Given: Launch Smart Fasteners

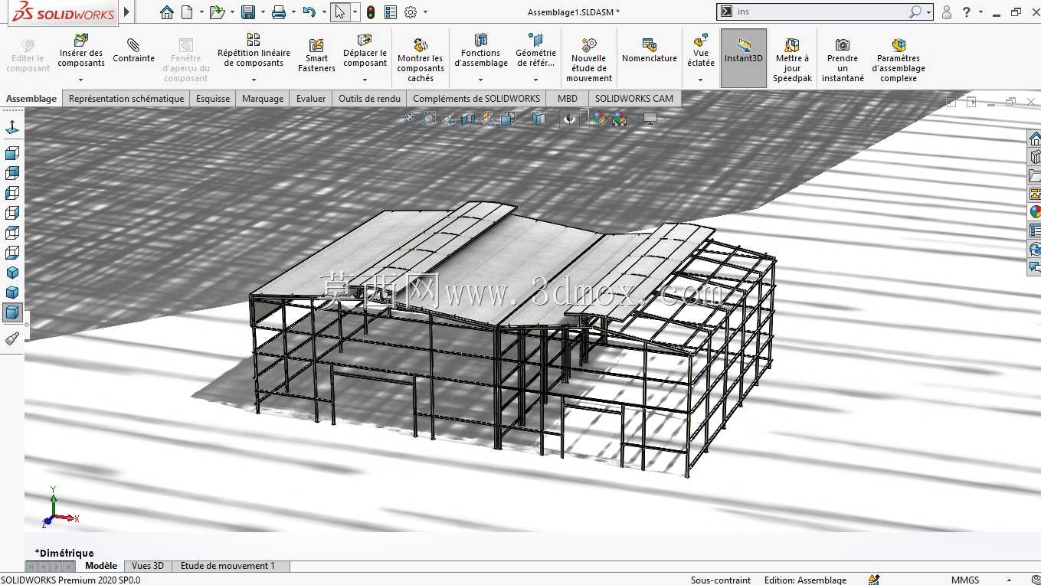Looking at the screenshot, I should pos(316,55).
